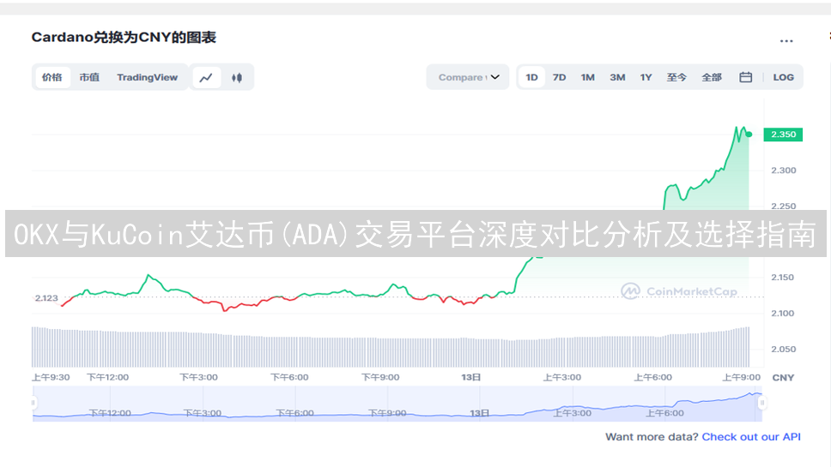Choose the 1Y time range
Screen dimensions: 831x467
click(646, 77)
